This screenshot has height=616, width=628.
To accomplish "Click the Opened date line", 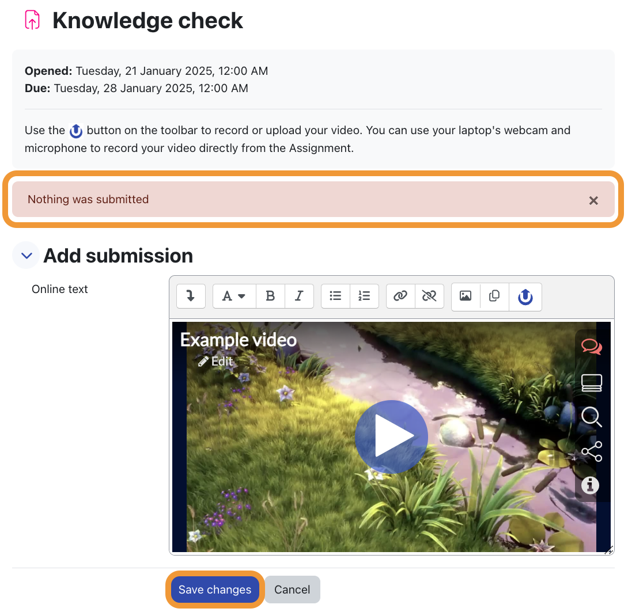I will click(x=146, y=71).
